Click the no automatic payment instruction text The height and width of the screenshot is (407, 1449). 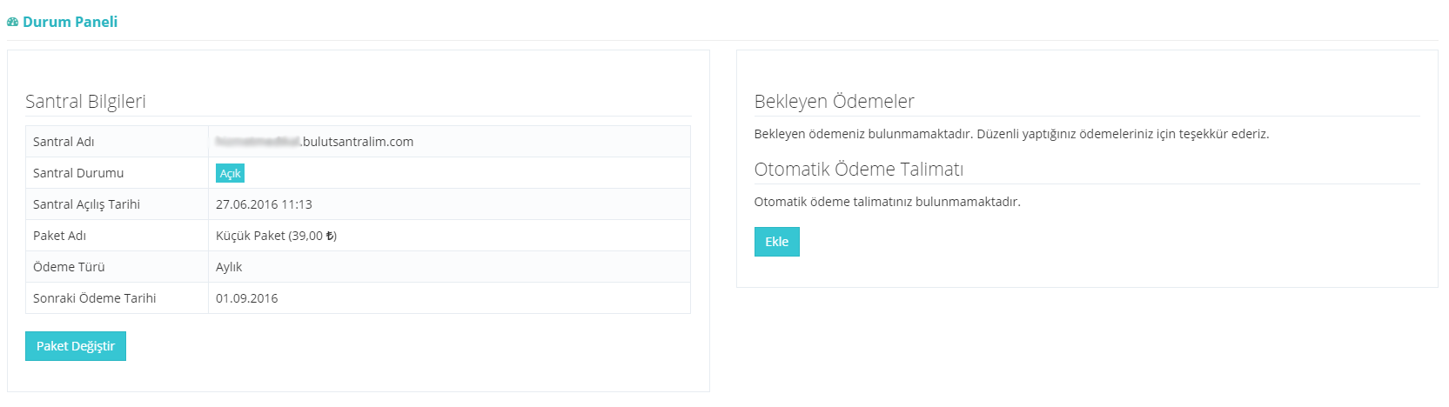coord(887,202)
